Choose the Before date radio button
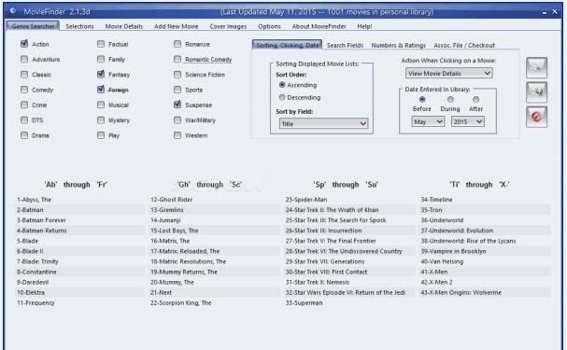Screen dimensions: 567x350 422,99
